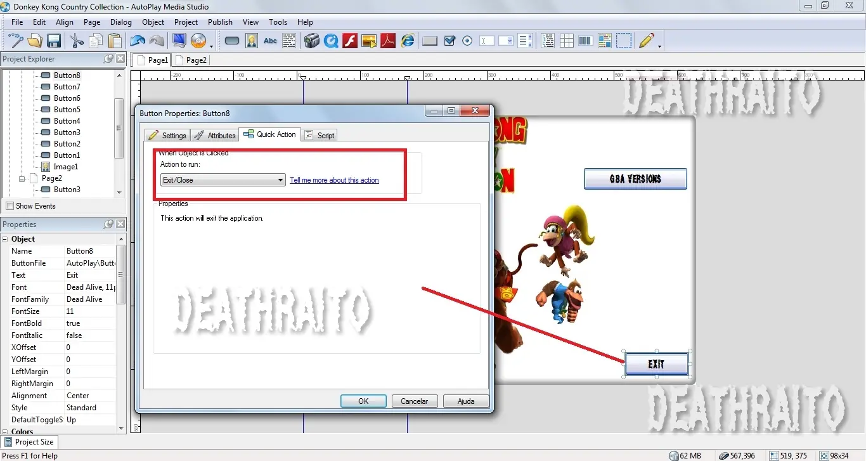Select Button7 in Project Explorer

coord(67,87)
